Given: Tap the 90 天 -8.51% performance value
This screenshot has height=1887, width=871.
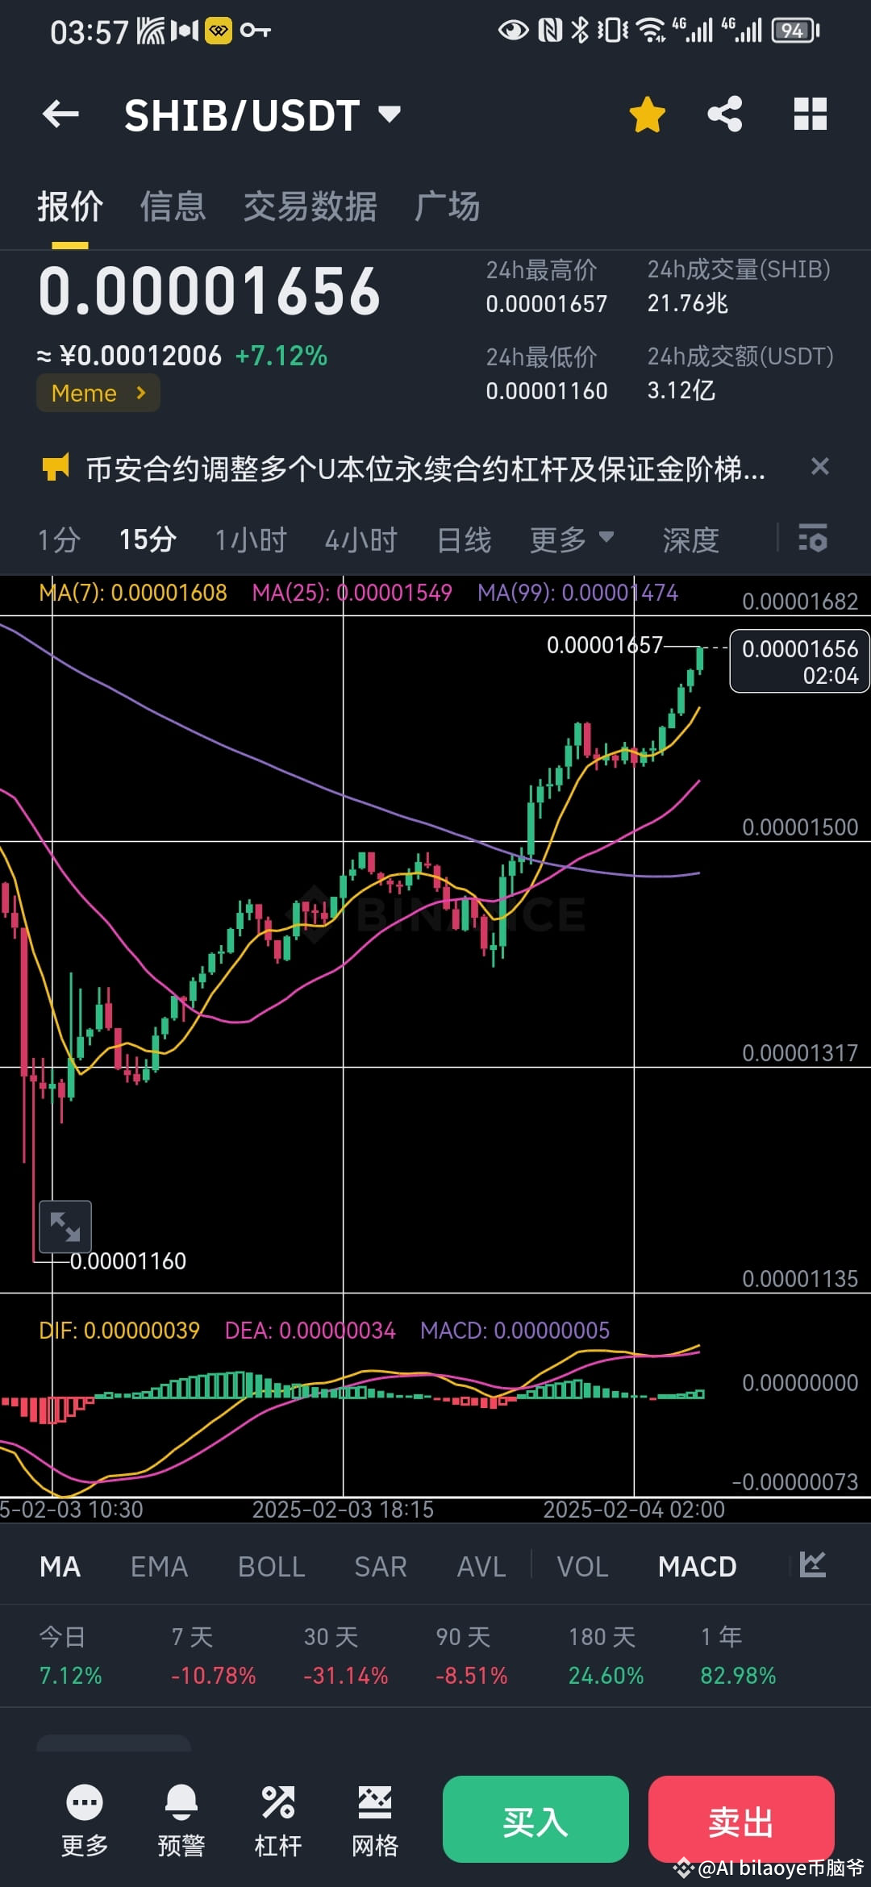Looking at the screenshot, I should point(471,1676).
